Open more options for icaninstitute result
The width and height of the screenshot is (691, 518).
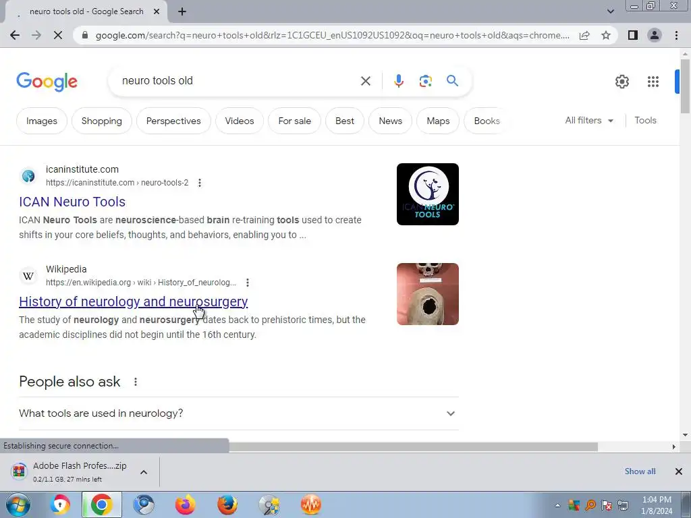(200, 183)
